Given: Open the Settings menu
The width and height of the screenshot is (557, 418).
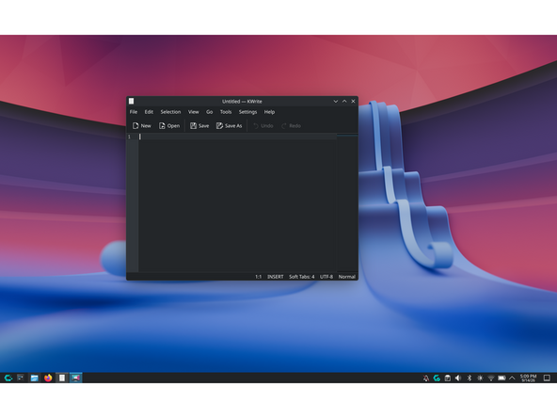Looking at the screenshot, I should [247, 112].
